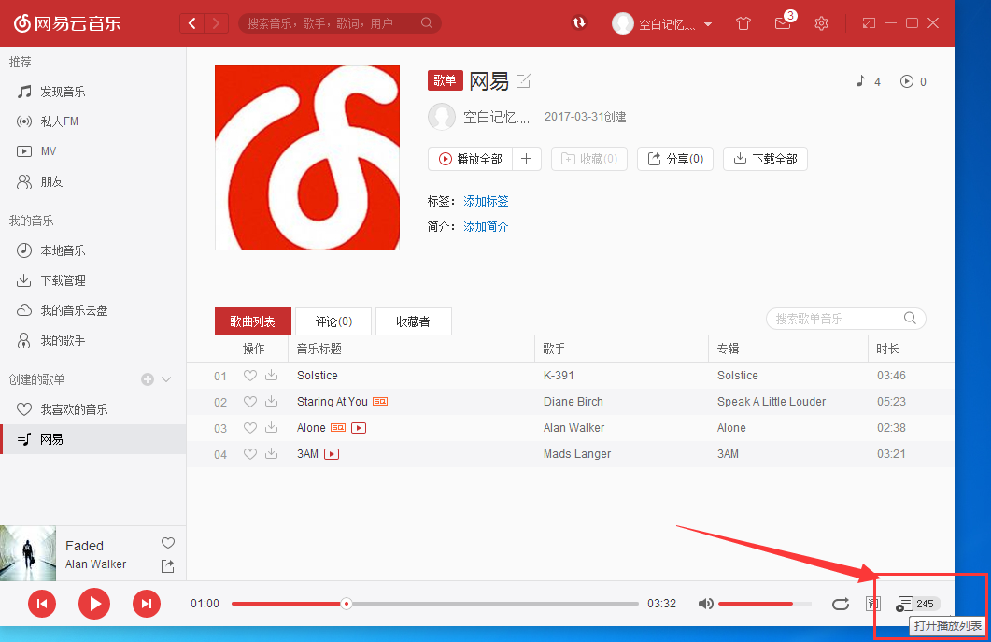Viewport: 991px width, 642px height.
Task: Click the 搜索歌单音乐 search field
Action: coord(836,318)
